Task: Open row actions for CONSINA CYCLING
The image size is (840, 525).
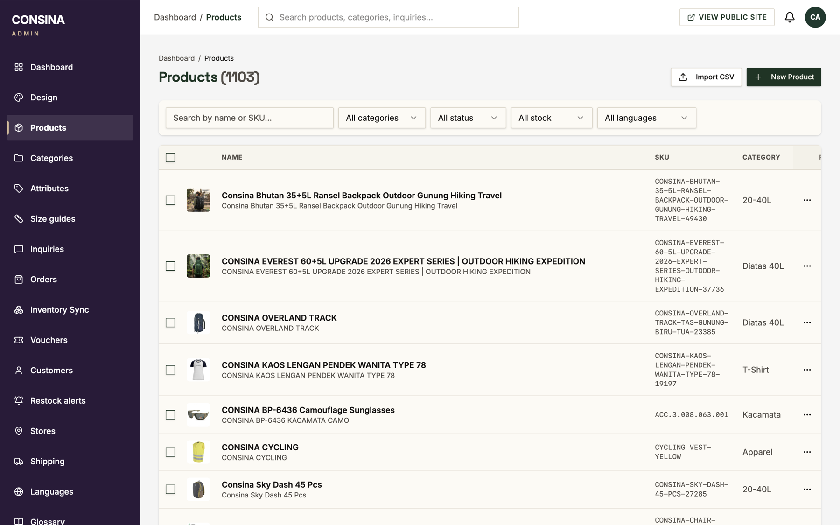Action: point(807,452)
